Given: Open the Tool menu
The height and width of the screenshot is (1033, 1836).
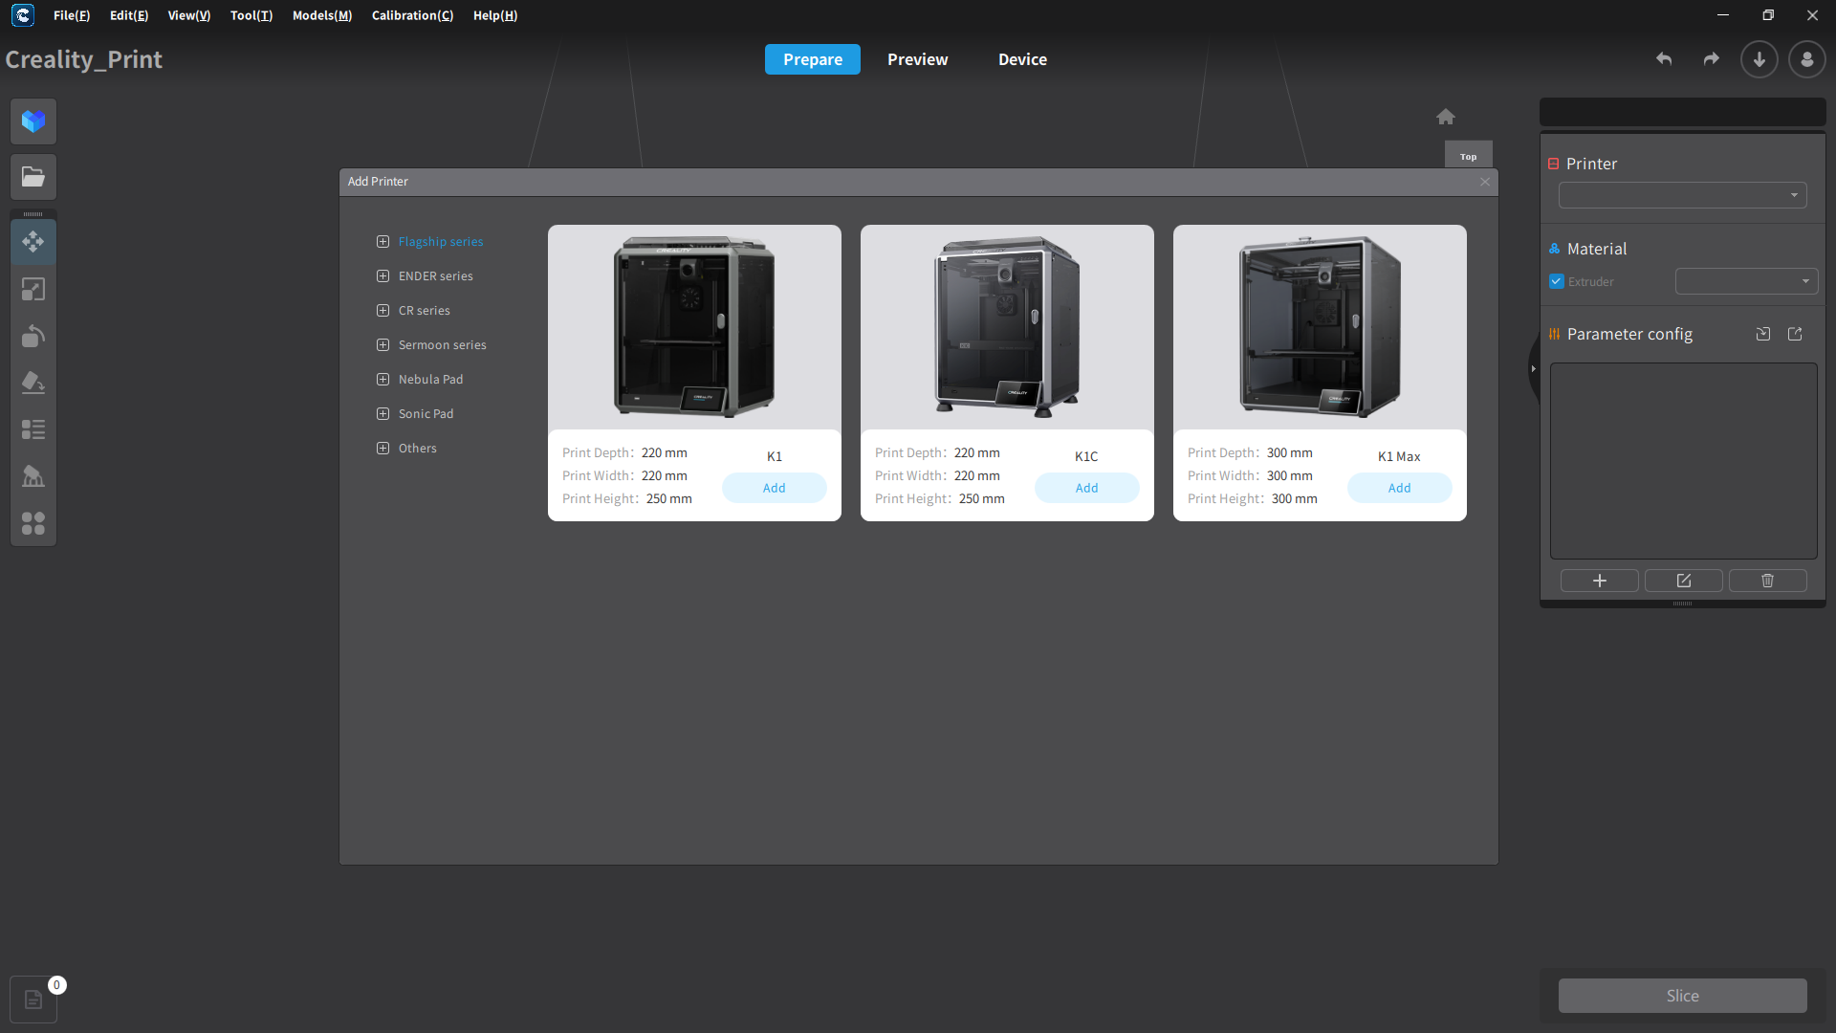Looking at the screenshot, I should [251, 15].
